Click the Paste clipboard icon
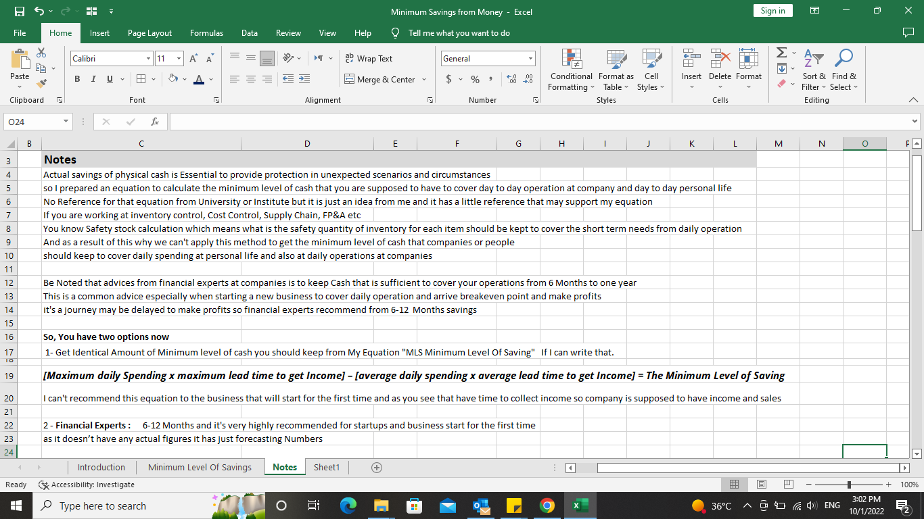The height and width of the screenshot is (519, 924). (20, 59)
